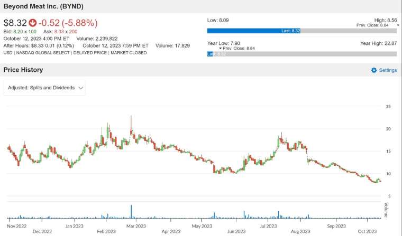Click the Price History section heading

[23, 70]
